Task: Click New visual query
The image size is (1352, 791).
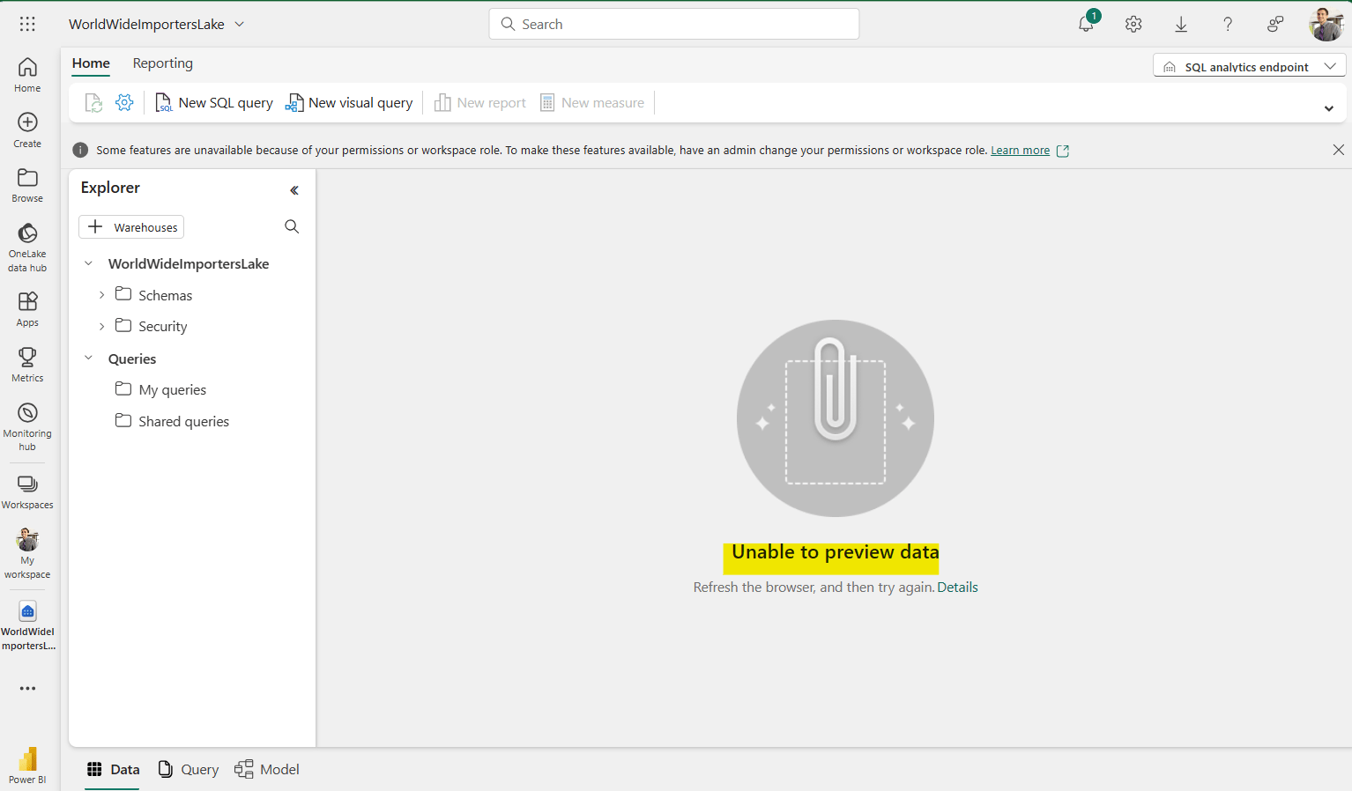Action: [349, 103]
